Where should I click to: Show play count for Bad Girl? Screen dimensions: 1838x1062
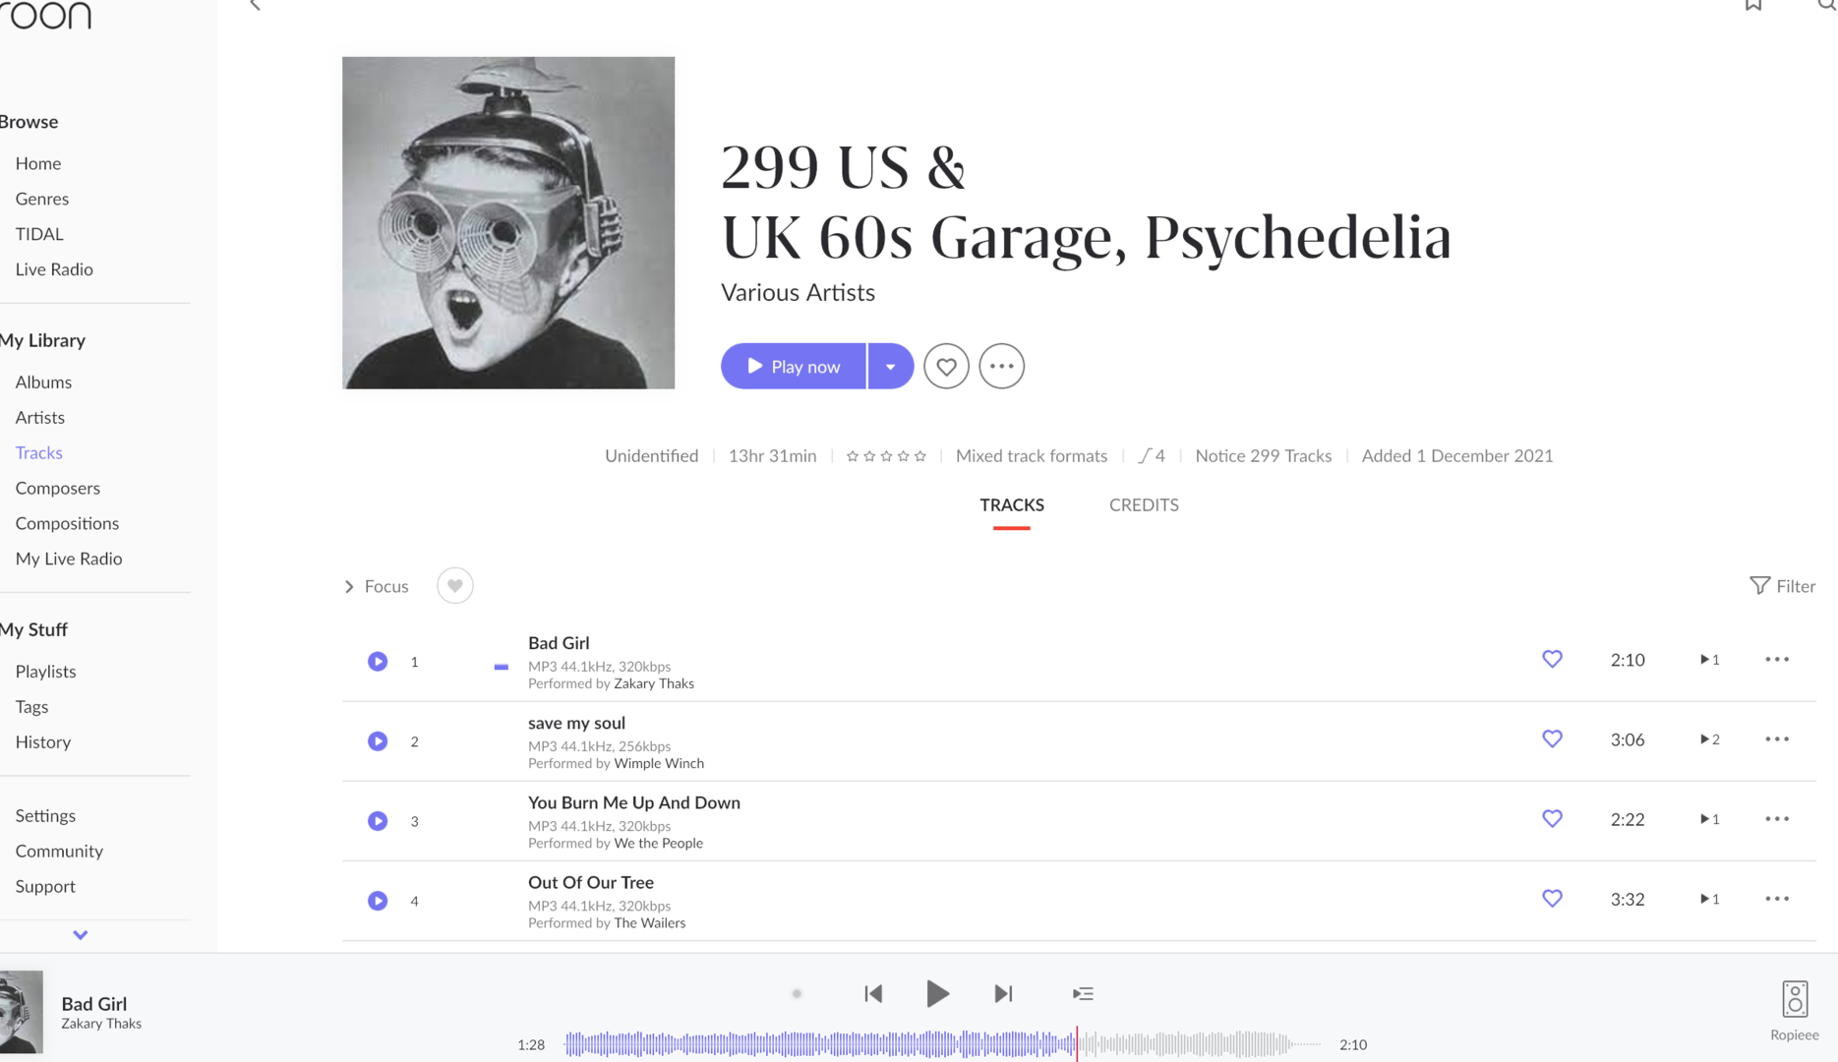(x=1710, y=660)
